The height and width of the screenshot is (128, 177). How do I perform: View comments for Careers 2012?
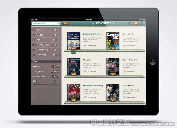click(x=129, y=46)
